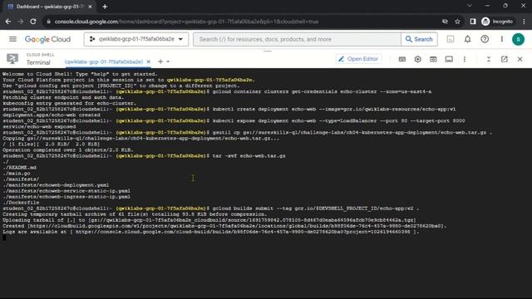Click the Cloud Shell terminal logo icon
This screenshot has width=532, height=299.
tap(12, 59)
